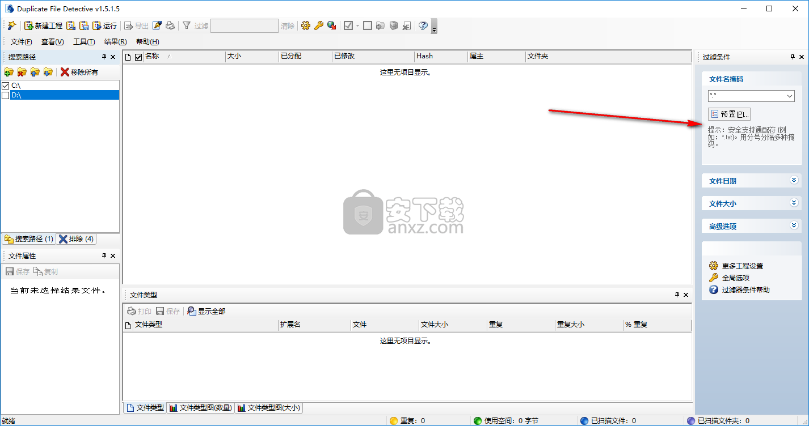809x426 pixels.
Task: Click the printer icon in main toolbar
Action: point(170,25)
